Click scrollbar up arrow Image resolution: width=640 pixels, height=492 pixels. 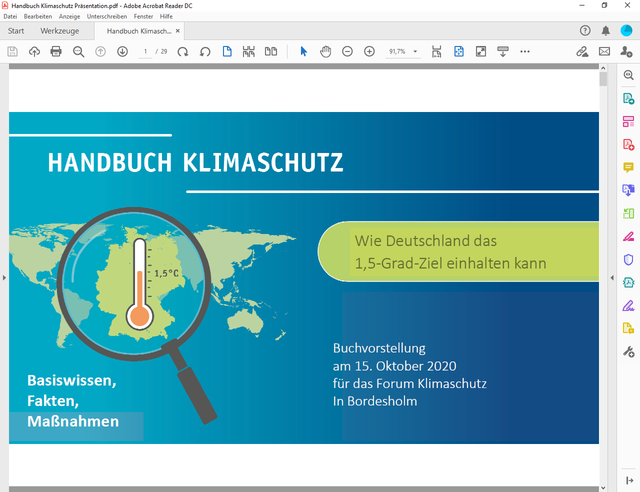pos(603,68)
